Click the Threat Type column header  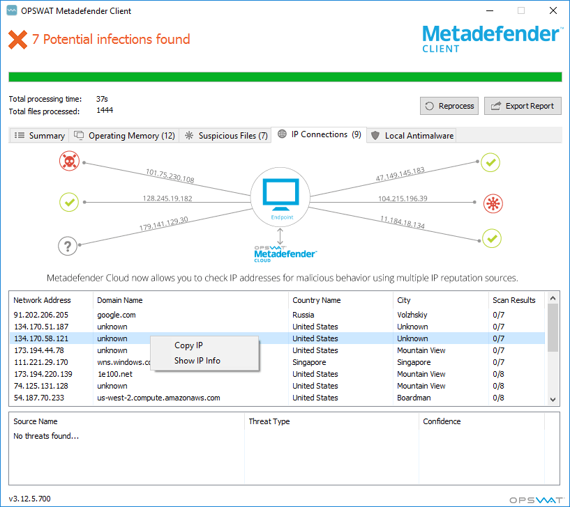pos(331,421)
